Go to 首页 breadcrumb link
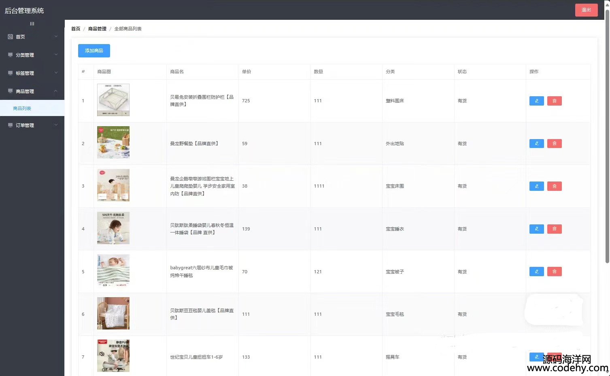This screenshot has height=376, width=610. pyautogui.click(x=76, y=29)
